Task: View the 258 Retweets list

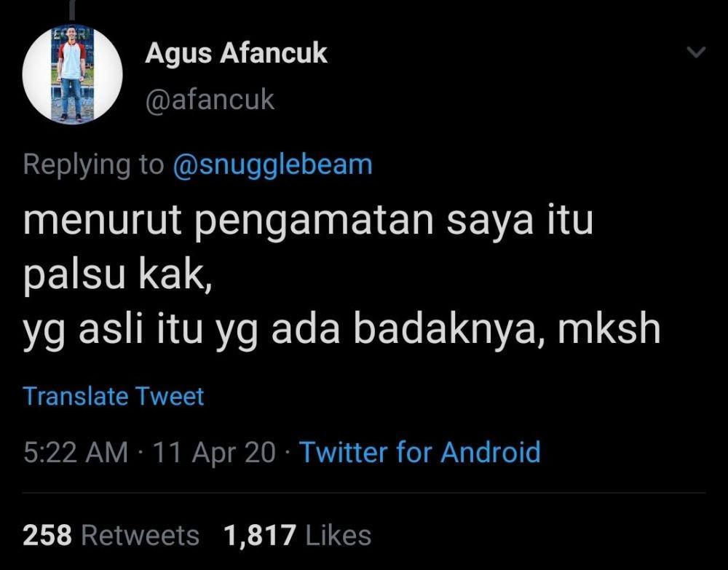Action: coord(111,535)
